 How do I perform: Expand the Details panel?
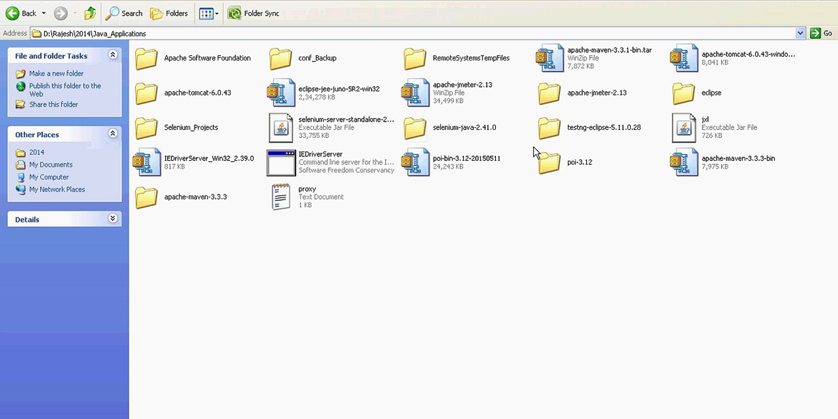point(113,218)
